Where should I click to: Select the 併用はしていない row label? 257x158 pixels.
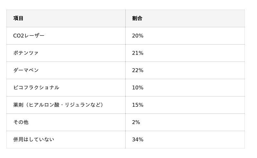coord(33,139)
